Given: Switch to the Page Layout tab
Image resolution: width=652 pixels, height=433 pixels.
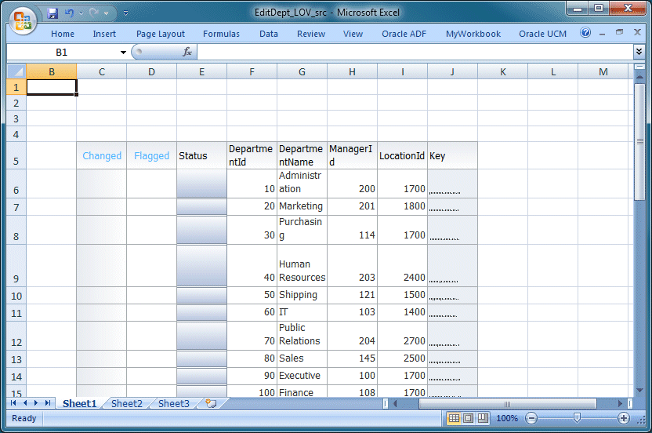Looking at the screenshot, I should [x=161, y=35].
